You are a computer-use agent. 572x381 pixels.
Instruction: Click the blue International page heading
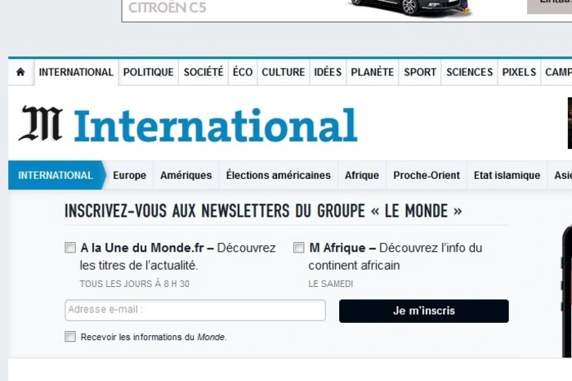coord(216,125)
